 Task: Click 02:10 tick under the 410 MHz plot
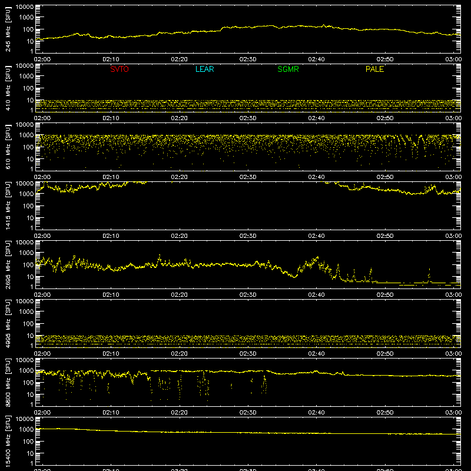[x=111, y=118]
